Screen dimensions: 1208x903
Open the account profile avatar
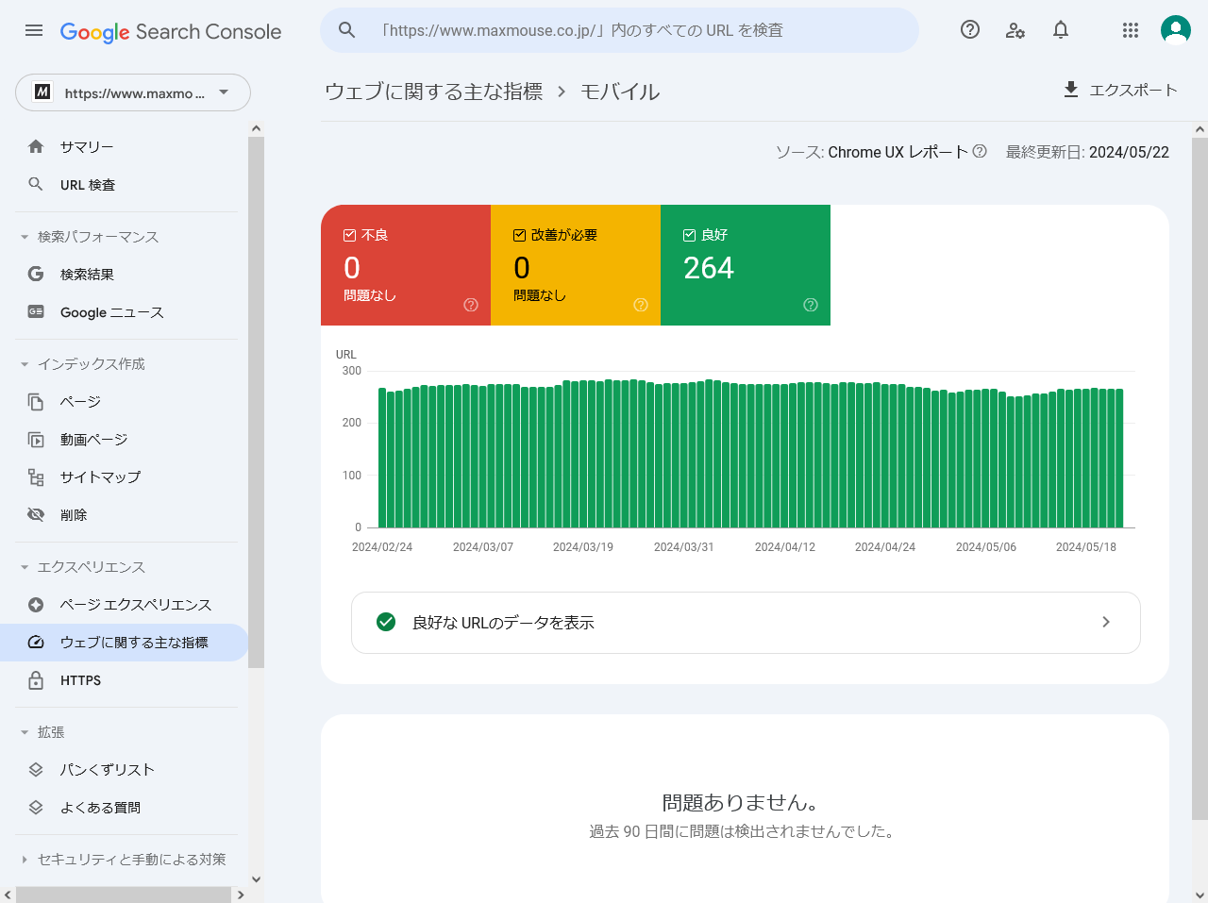[x=1176, y=30]
